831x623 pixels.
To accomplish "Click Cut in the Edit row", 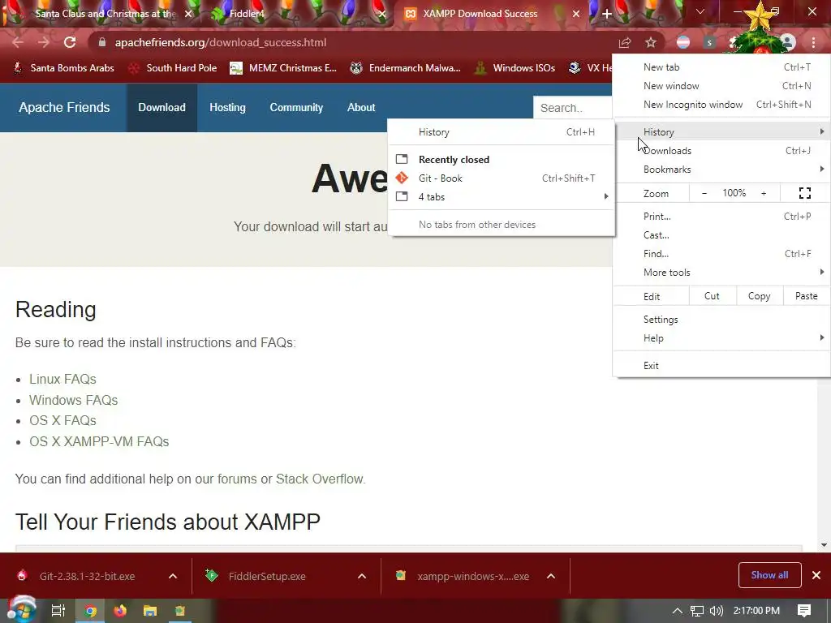I will [712, 296].
